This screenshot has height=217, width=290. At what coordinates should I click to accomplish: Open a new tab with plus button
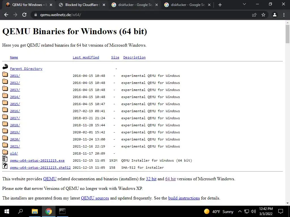pyautogui.click(x=220, y=5)
